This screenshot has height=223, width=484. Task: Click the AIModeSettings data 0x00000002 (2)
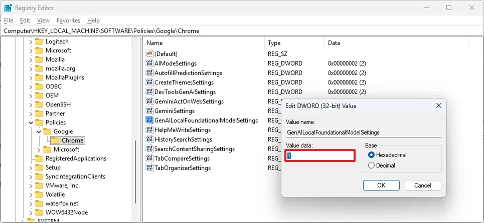point(347,63)
